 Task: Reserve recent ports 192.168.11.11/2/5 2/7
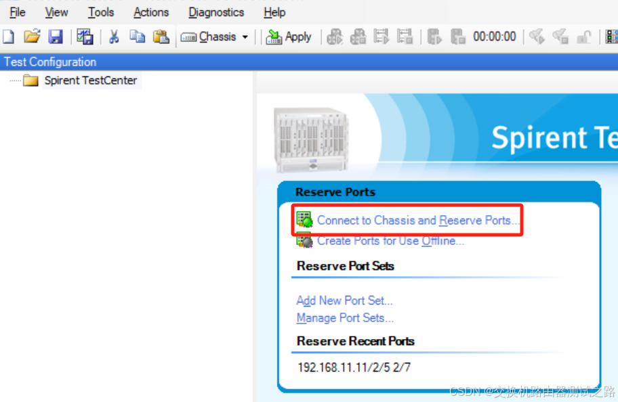coord(354,367)
